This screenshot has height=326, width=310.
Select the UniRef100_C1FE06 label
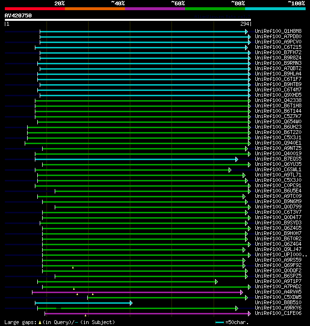coord(278,313)
